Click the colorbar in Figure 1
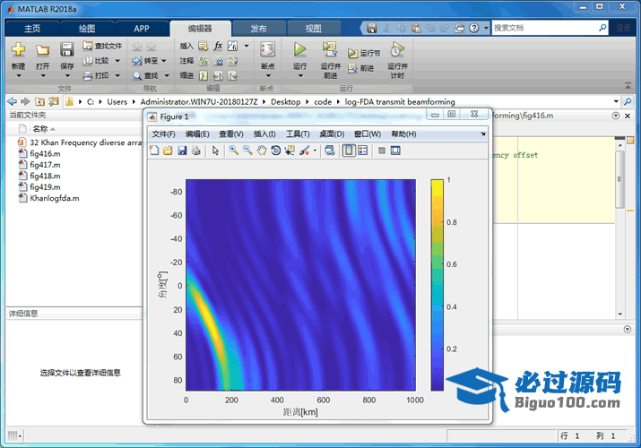641x448 pixels. pos(437,285)
